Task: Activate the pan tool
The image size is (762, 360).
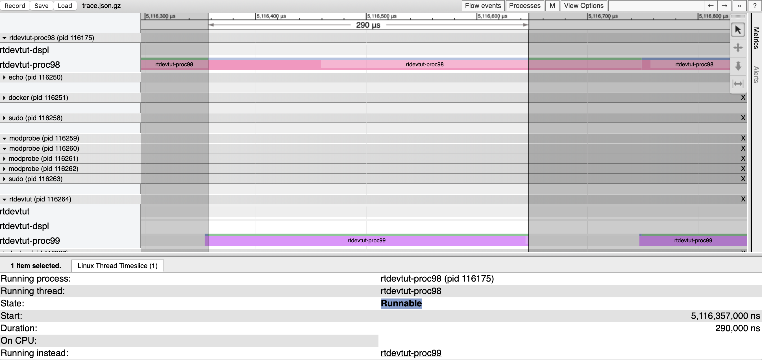Action: click(738, 48)
